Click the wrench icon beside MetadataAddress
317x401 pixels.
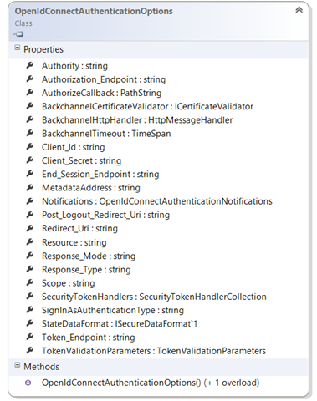coord(30,187)
